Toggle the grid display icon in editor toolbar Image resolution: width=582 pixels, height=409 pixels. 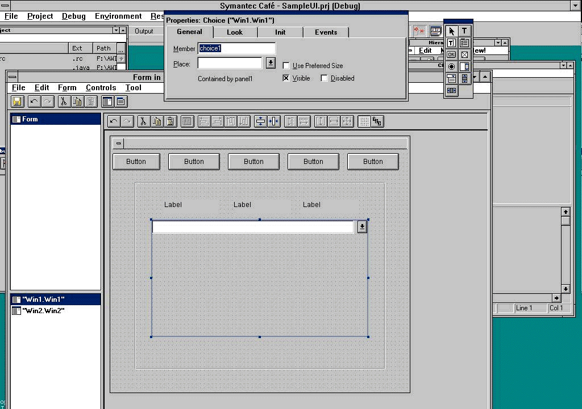[x=364, y=121]
